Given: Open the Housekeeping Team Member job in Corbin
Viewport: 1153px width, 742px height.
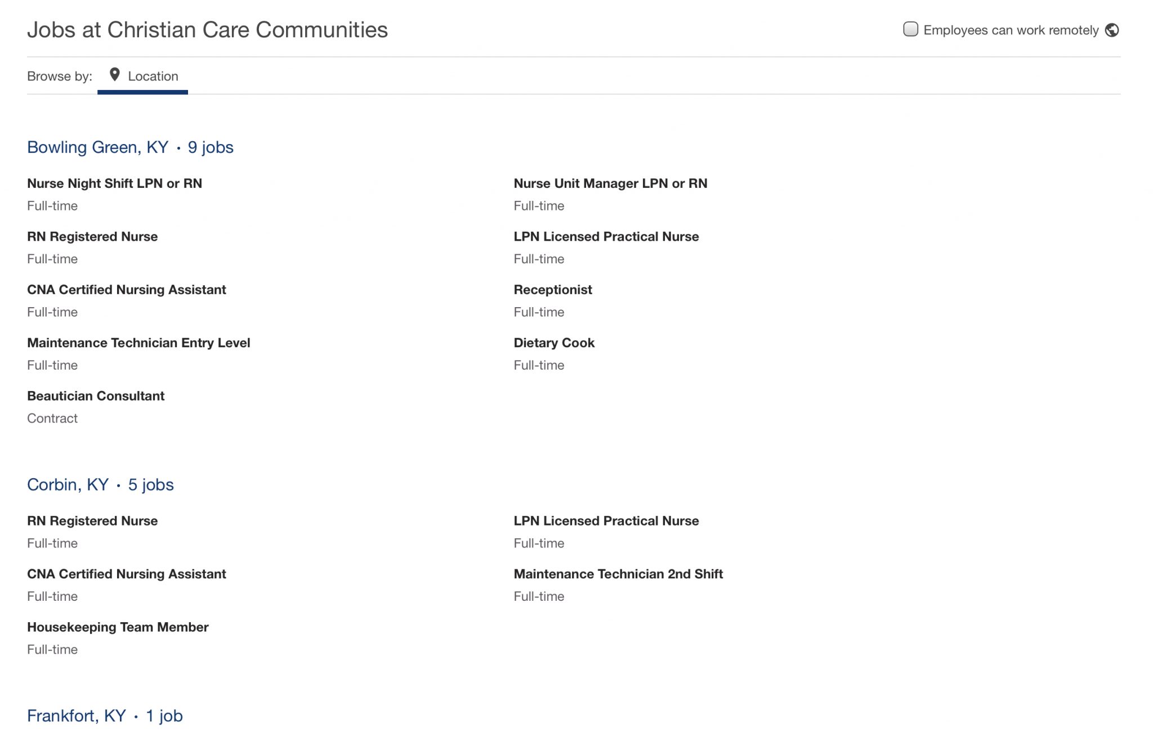Looking at the screenshot, I should coord(118,627).
